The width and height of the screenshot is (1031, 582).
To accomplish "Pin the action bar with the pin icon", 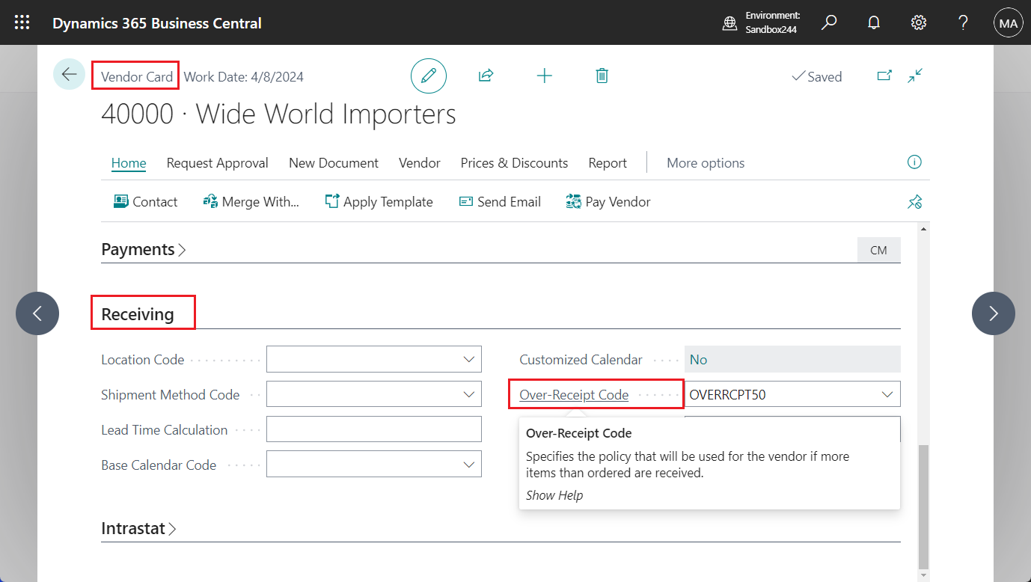I will 914,201.
